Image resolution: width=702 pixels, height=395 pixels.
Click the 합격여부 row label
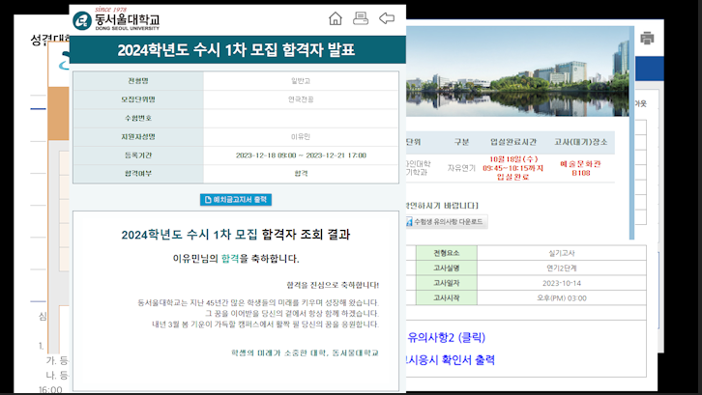[138, 174]
